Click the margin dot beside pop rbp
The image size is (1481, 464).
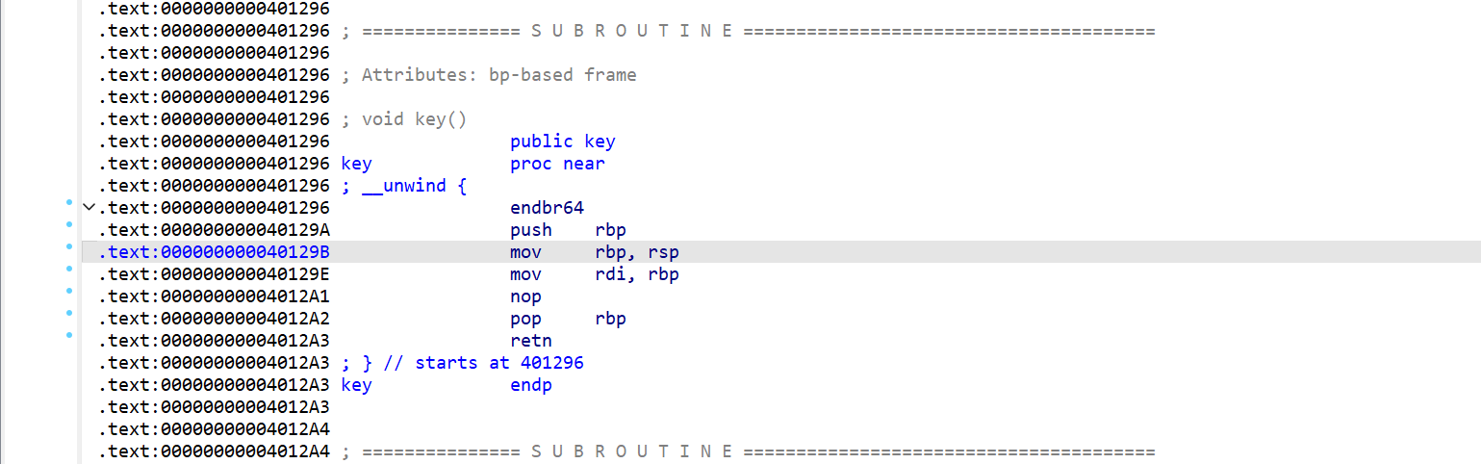coord(68,314)
